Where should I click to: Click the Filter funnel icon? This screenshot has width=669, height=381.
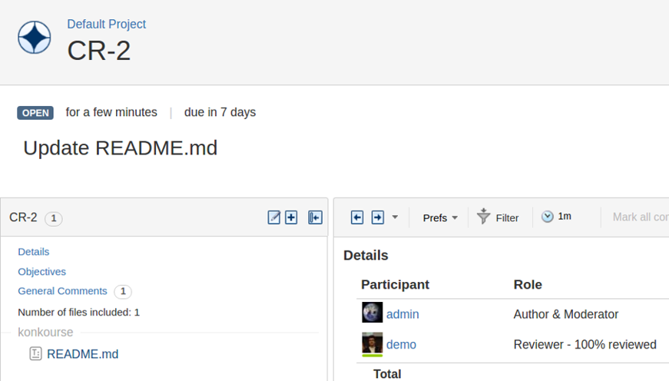click(483, 217)
